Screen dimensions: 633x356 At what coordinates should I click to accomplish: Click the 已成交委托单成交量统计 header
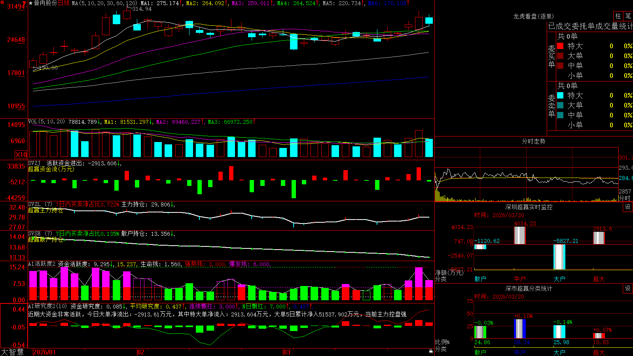590,26
